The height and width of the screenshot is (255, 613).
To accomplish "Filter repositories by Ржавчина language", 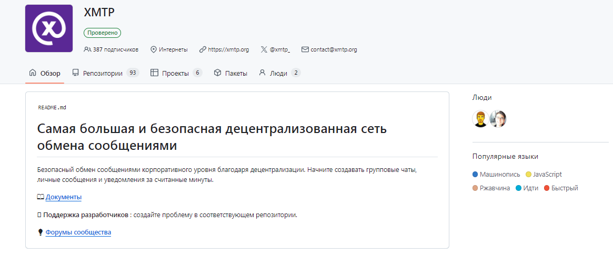I will click(495, 188).
